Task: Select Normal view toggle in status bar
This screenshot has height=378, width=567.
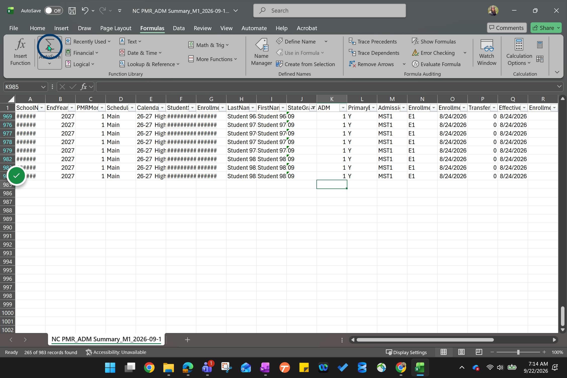Action: [444, 352]
